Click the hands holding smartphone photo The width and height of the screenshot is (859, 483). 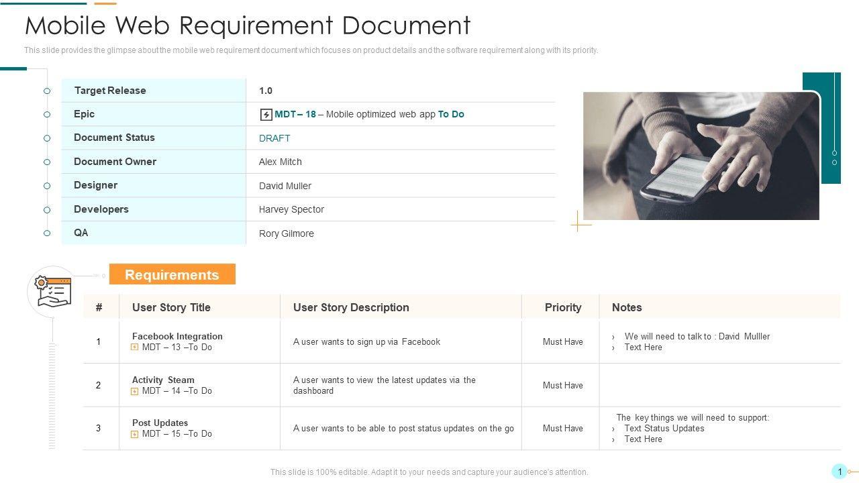701,156
